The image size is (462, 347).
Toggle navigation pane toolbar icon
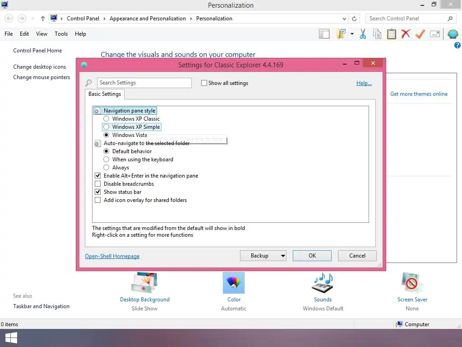click(324, 34)
